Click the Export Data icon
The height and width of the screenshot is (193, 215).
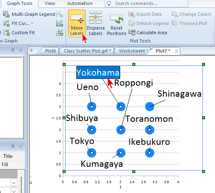(x=132, y=14)
